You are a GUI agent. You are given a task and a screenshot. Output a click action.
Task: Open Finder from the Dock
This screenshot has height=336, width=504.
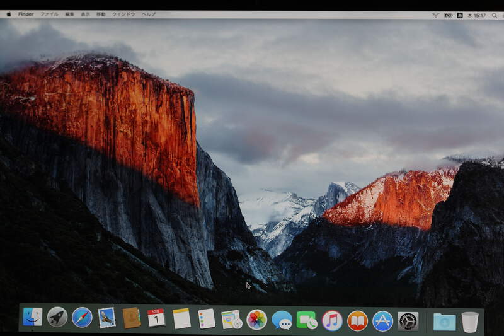point(33,317)
